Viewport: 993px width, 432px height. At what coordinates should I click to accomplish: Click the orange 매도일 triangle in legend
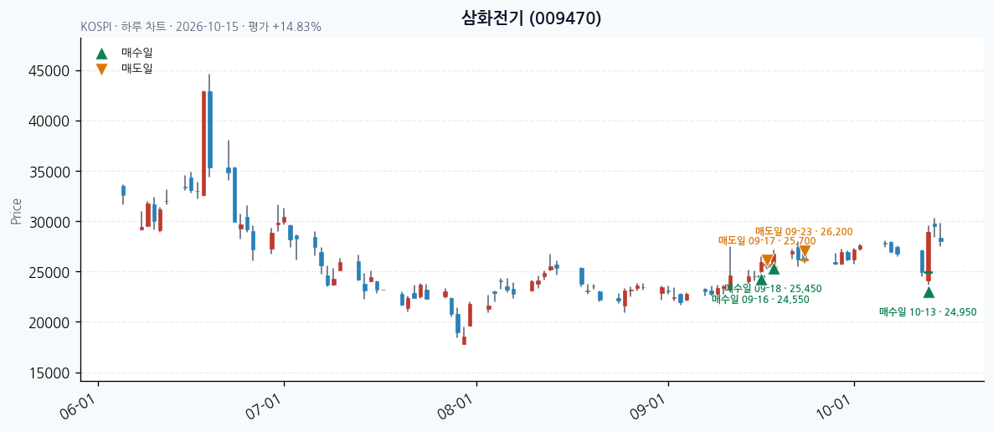click(101, 69)
